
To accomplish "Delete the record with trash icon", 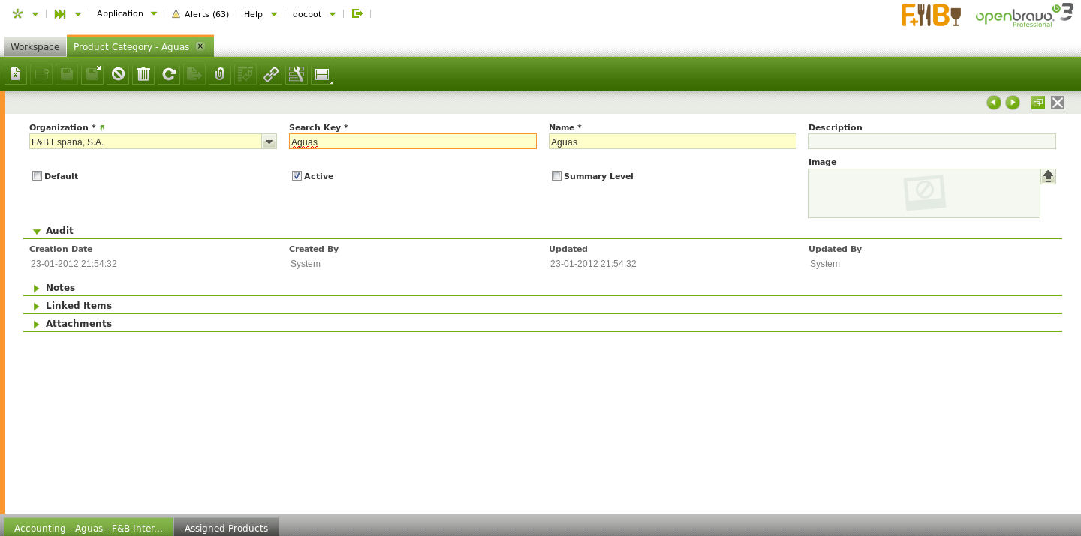I will click(143, 74).
